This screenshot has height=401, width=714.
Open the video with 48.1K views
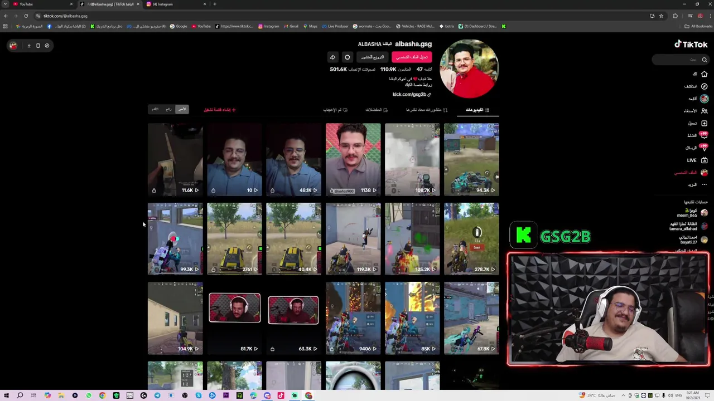(293, 159)
